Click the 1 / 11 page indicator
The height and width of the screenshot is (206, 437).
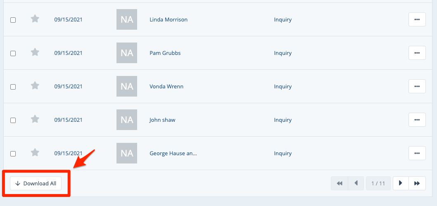(378, 183)
